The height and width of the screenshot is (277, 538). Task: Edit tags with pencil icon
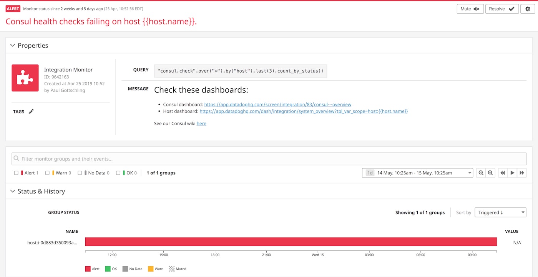[x=31, y=111]
